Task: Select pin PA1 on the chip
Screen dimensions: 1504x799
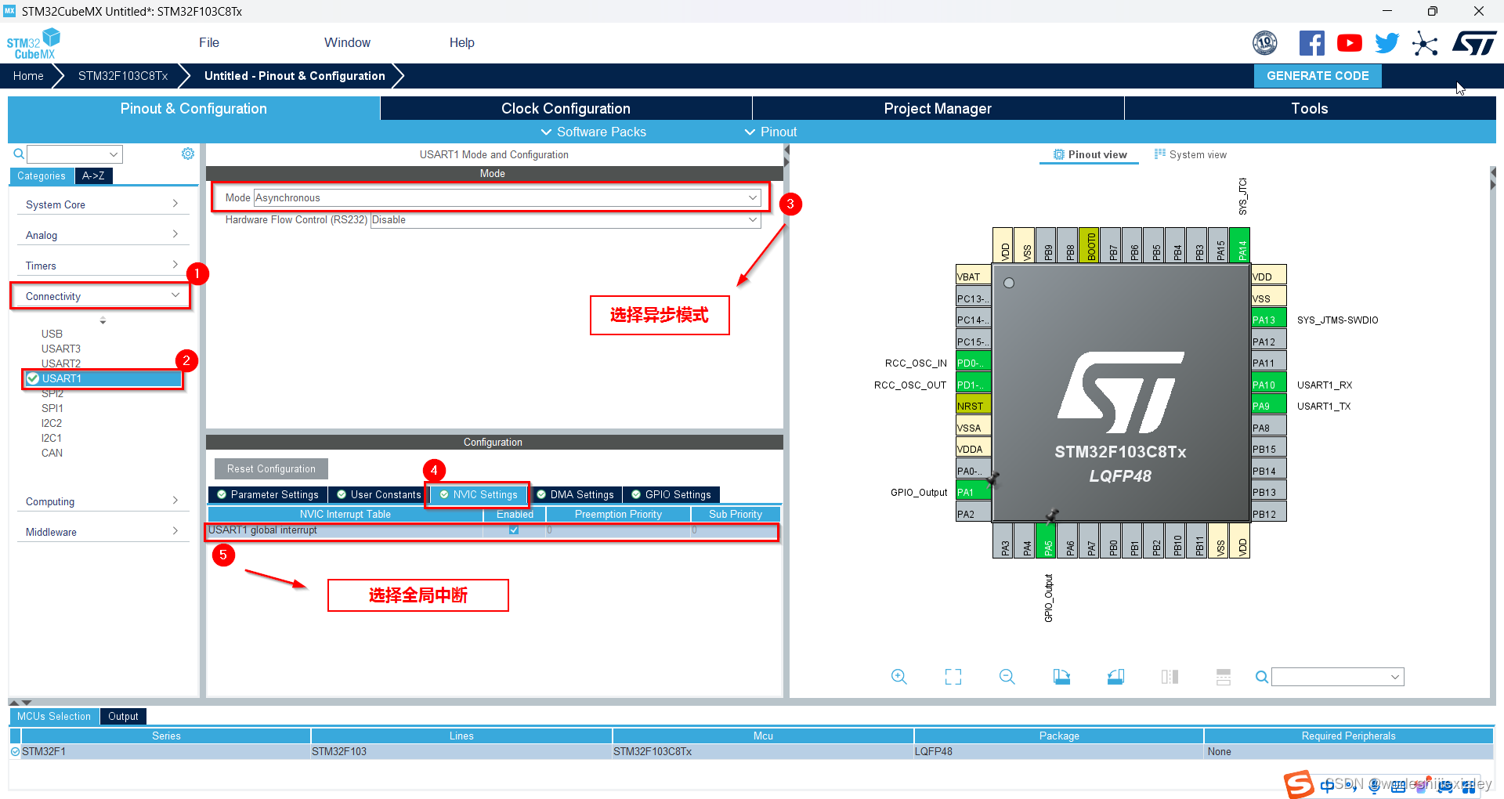Action: 973,492
